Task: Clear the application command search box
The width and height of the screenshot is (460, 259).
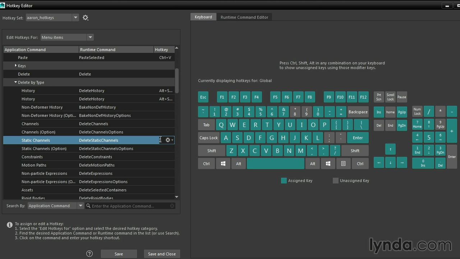Action: click(x=172, y=206)
